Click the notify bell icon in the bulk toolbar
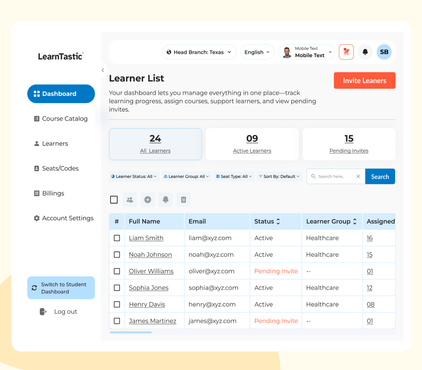Screen dimensions: 422x370 [166, 199]
